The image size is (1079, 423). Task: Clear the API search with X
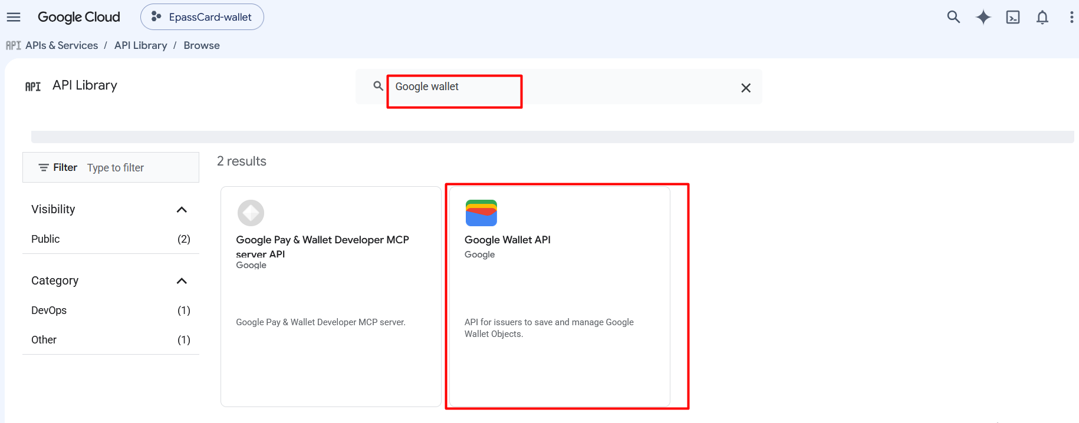point(746,88)
